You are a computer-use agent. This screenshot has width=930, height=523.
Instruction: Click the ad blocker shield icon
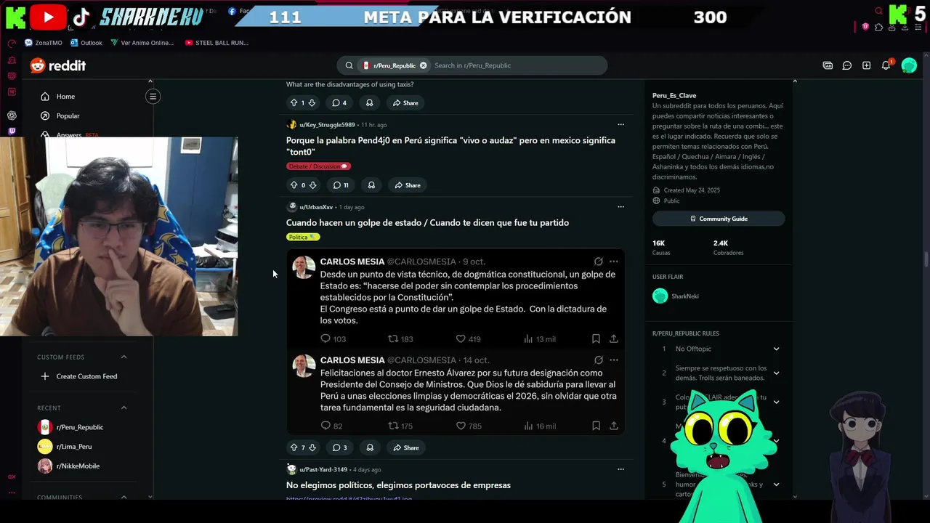(x=865, y=27)
